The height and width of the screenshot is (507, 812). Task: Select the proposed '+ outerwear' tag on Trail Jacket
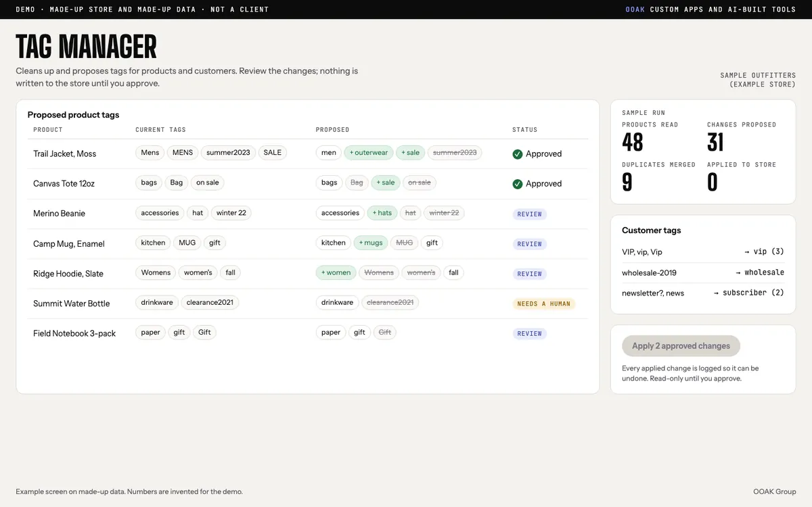pos(369,153)
